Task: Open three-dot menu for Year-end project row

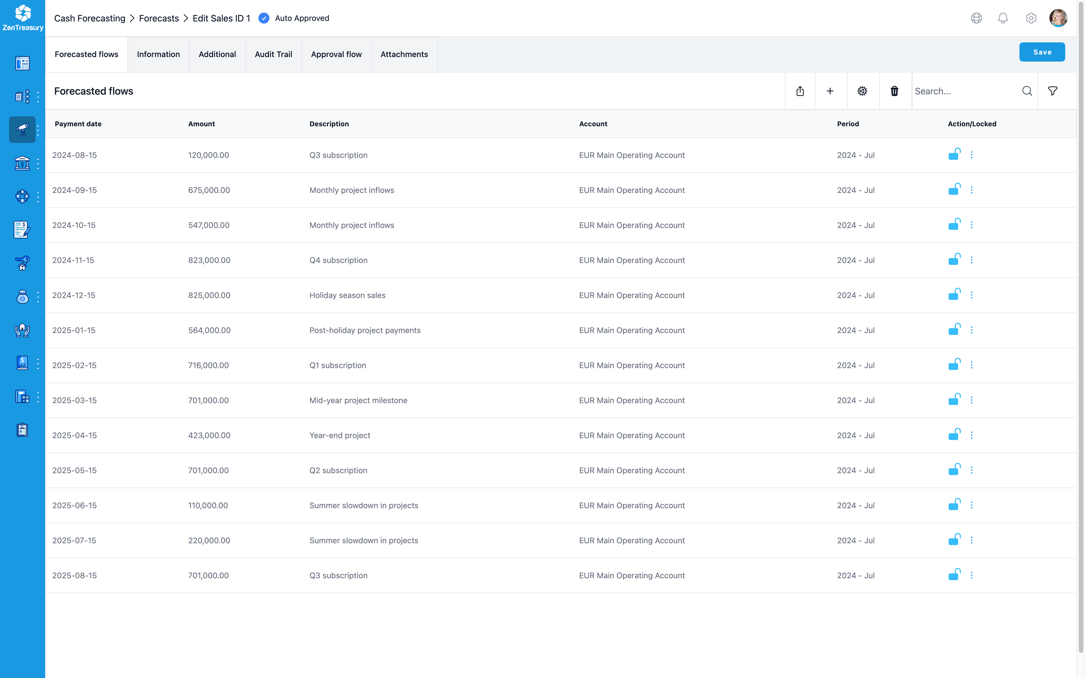Action: tap(972, 435)
